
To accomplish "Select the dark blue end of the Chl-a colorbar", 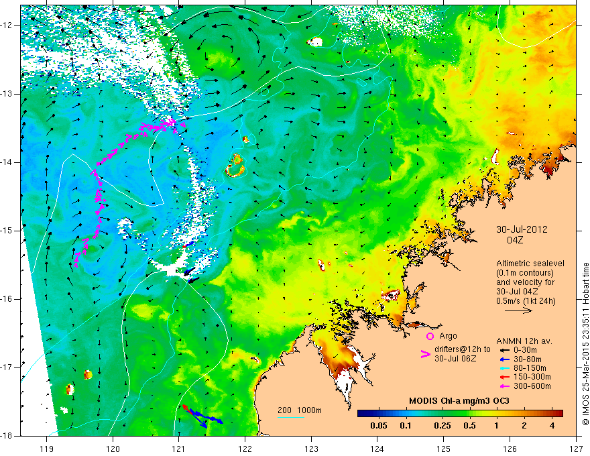I will pos(363,414).
